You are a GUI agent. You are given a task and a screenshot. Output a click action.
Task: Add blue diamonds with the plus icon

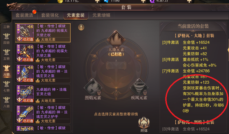pos(143,1)
